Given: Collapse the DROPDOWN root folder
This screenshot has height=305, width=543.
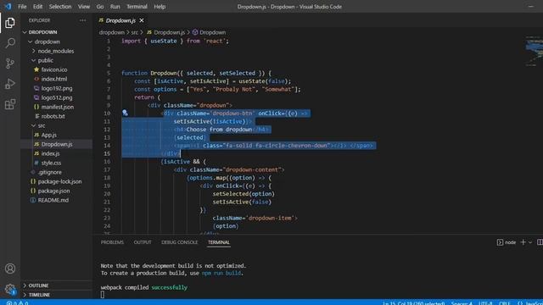Looking at the screenshot, I should [x=25, y=32].
